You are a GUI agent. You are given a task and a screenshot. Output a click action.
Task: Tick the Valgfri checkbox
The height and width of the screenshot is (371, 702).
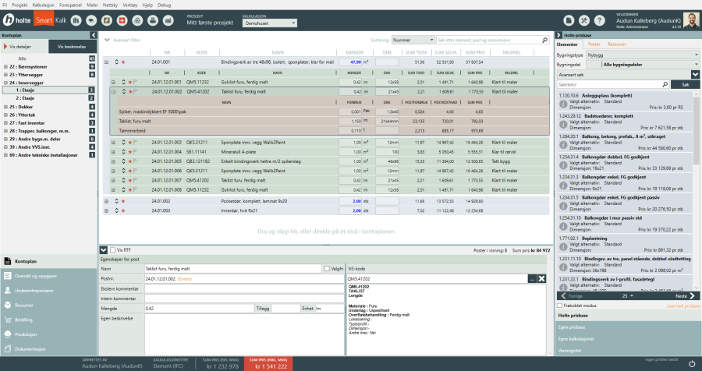click(x=327, y=269)
